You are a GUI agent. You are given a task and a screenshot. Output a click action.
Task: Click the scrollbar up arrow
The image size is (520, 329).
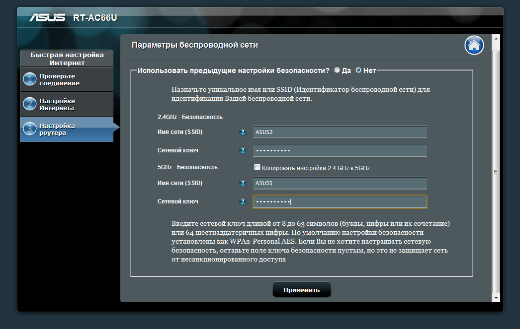click(496, 39)
